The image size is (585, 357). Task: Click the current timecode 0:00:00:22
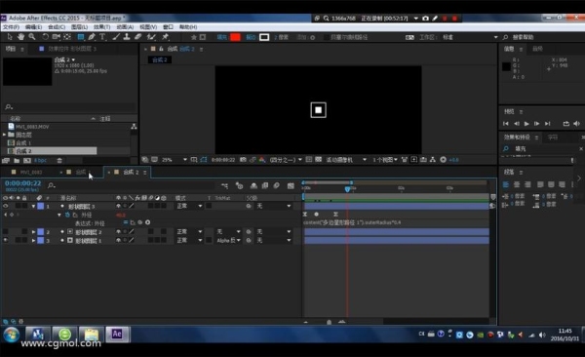[x=22, y=183]
